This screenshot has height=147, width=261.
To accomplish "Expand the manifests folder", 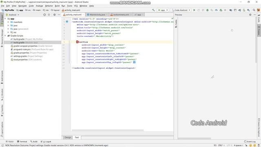I will (8, 22).
